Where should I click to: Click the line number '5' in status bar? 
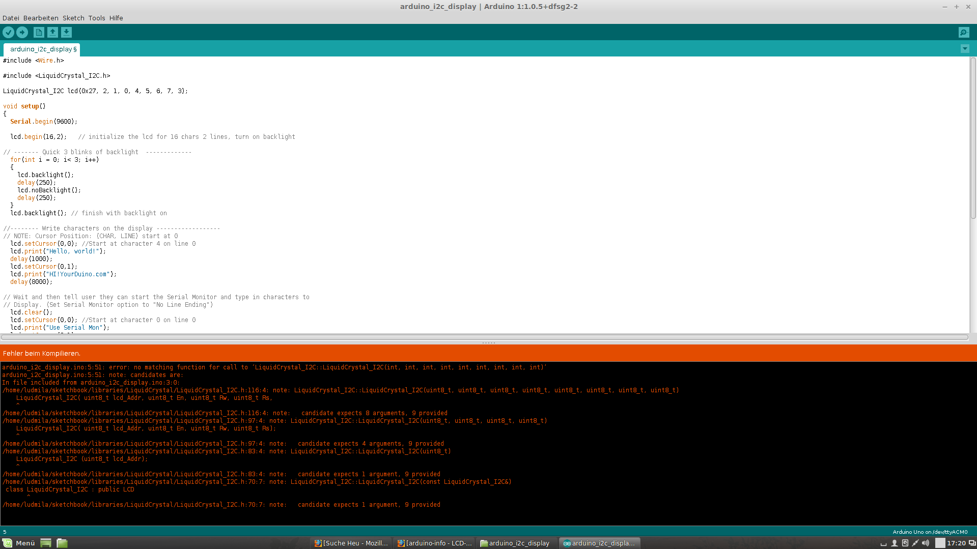click(x=5, y=532)
